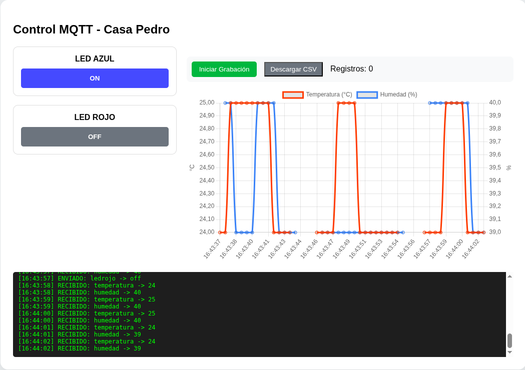Download data via Descargar CSV
525x370 pixels.
(x=293, y=69)
